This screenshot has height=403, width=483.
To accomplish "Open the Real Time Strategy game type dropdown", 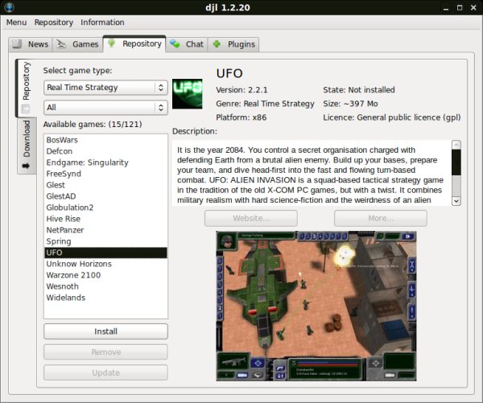I will 105,88.
